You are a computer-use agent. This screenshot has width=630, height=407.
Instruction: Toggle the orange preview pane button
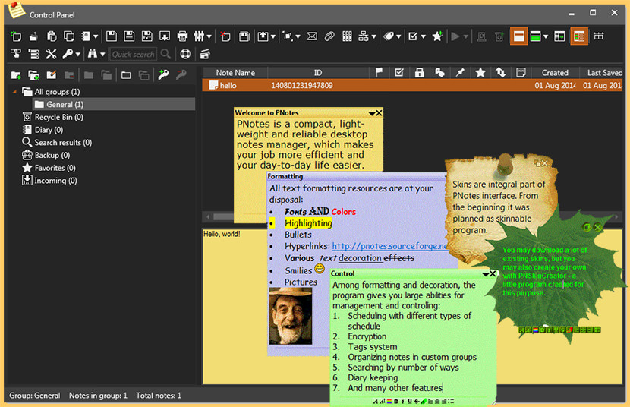pos(518,36)
